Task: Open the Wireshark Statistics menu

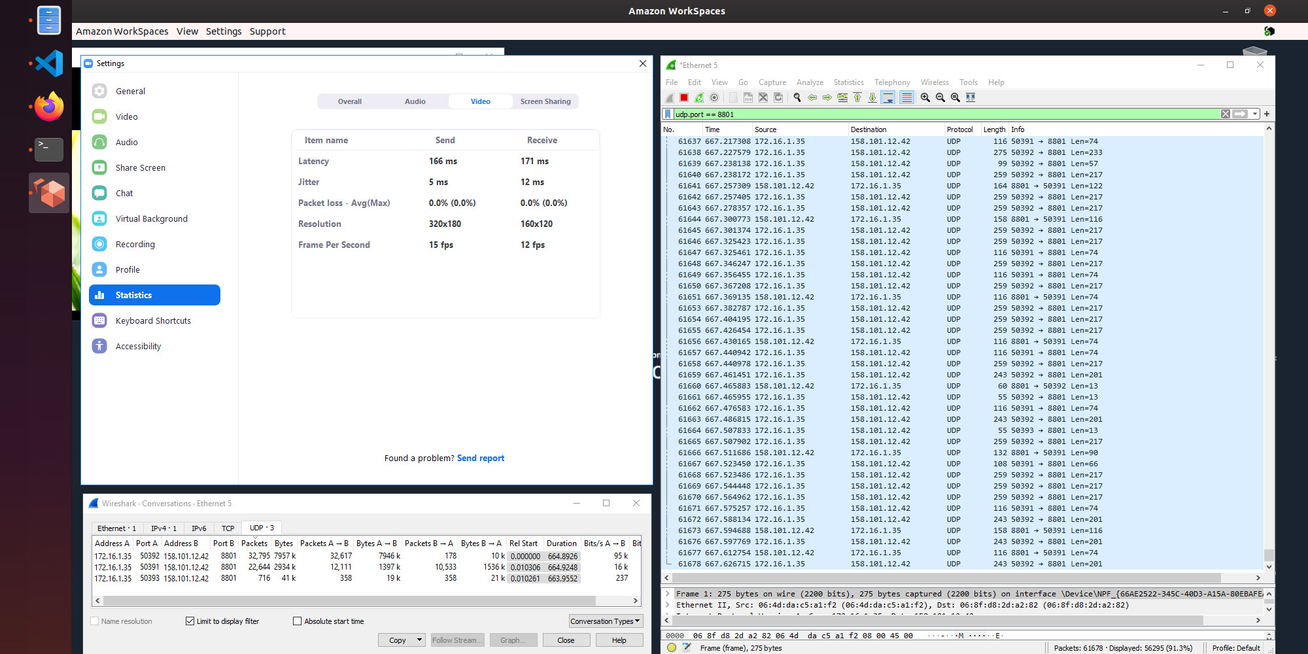Action: 848,82
